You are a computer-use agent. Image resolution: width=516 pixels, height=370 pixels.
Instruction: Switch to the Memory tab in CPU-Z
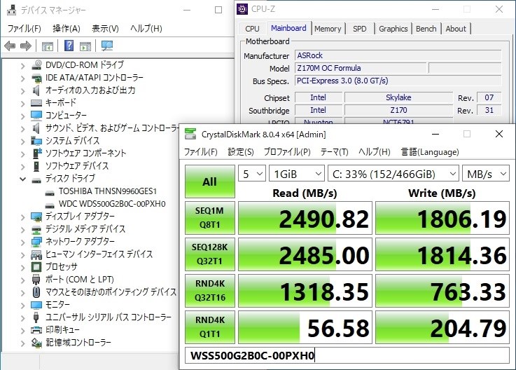click(328, 29)
